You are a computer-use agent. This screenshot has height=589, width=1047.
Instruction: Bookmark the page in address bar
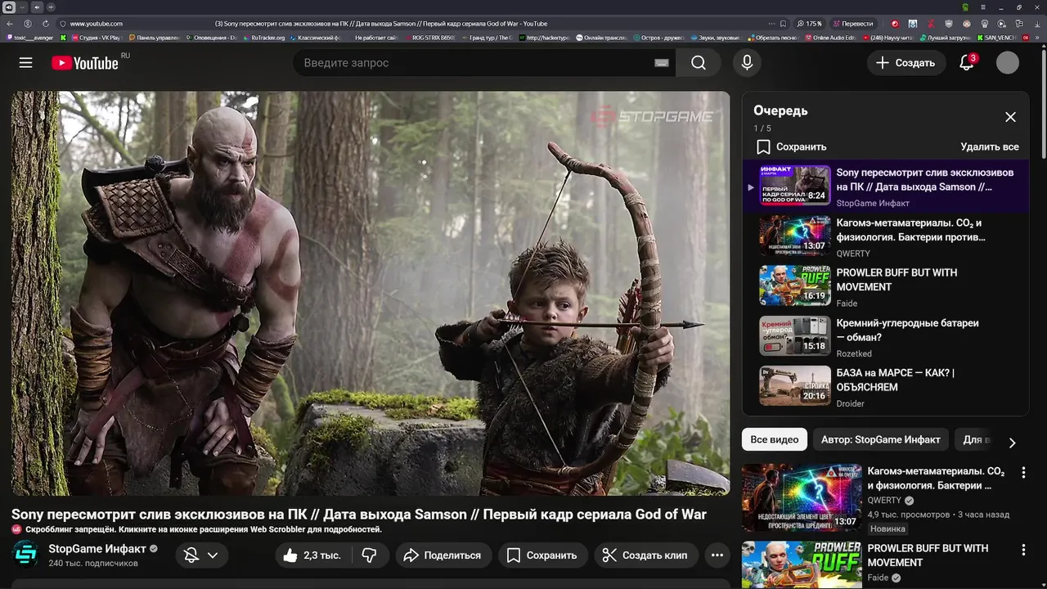point(783,24)
